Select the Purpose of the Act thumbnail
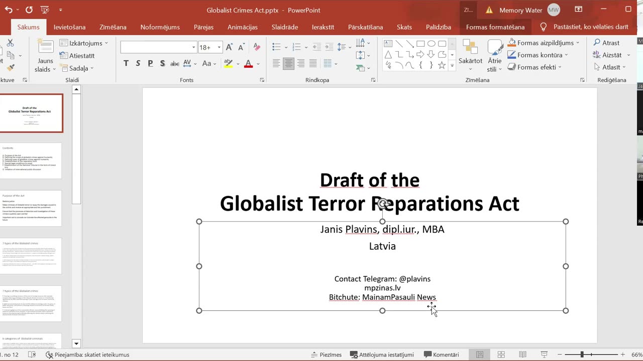The image size is (643, 361). (31, 208)
